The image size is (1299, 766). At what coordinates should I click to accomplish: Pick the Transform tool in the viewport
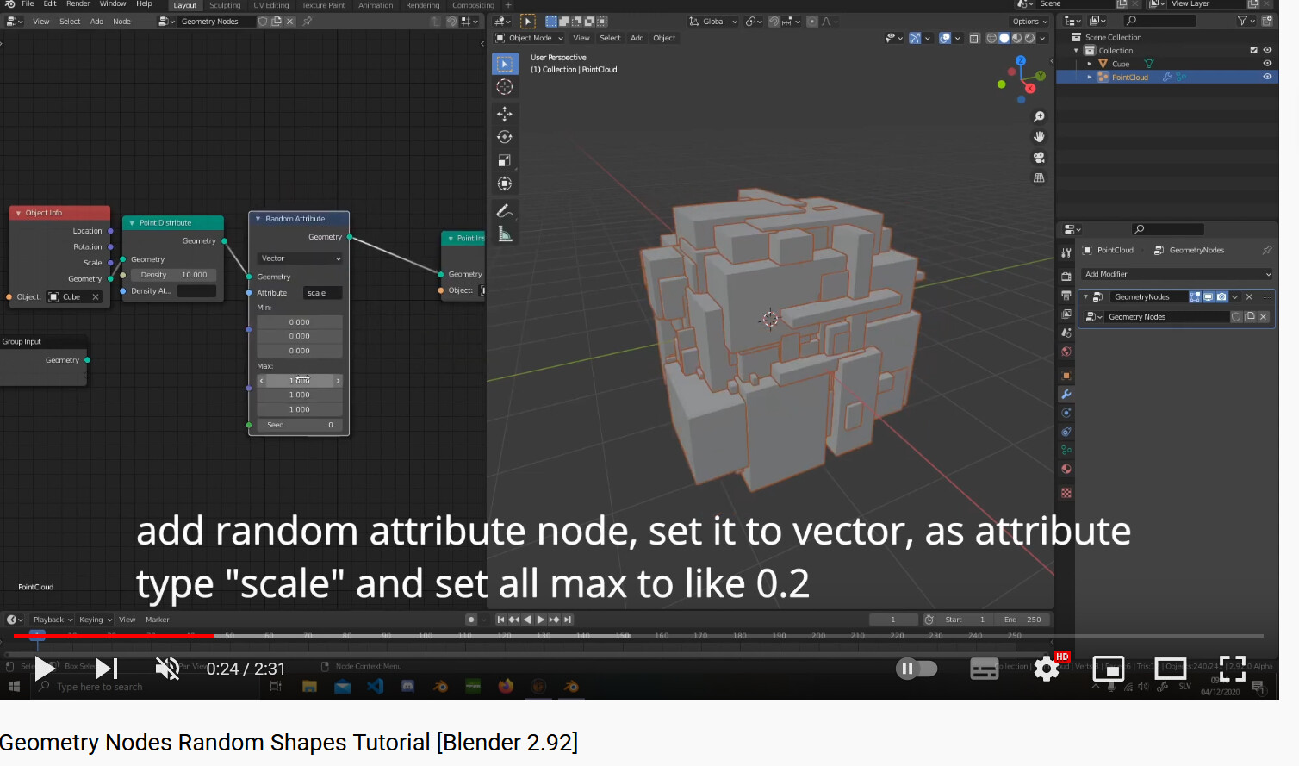tap(505, 184)
